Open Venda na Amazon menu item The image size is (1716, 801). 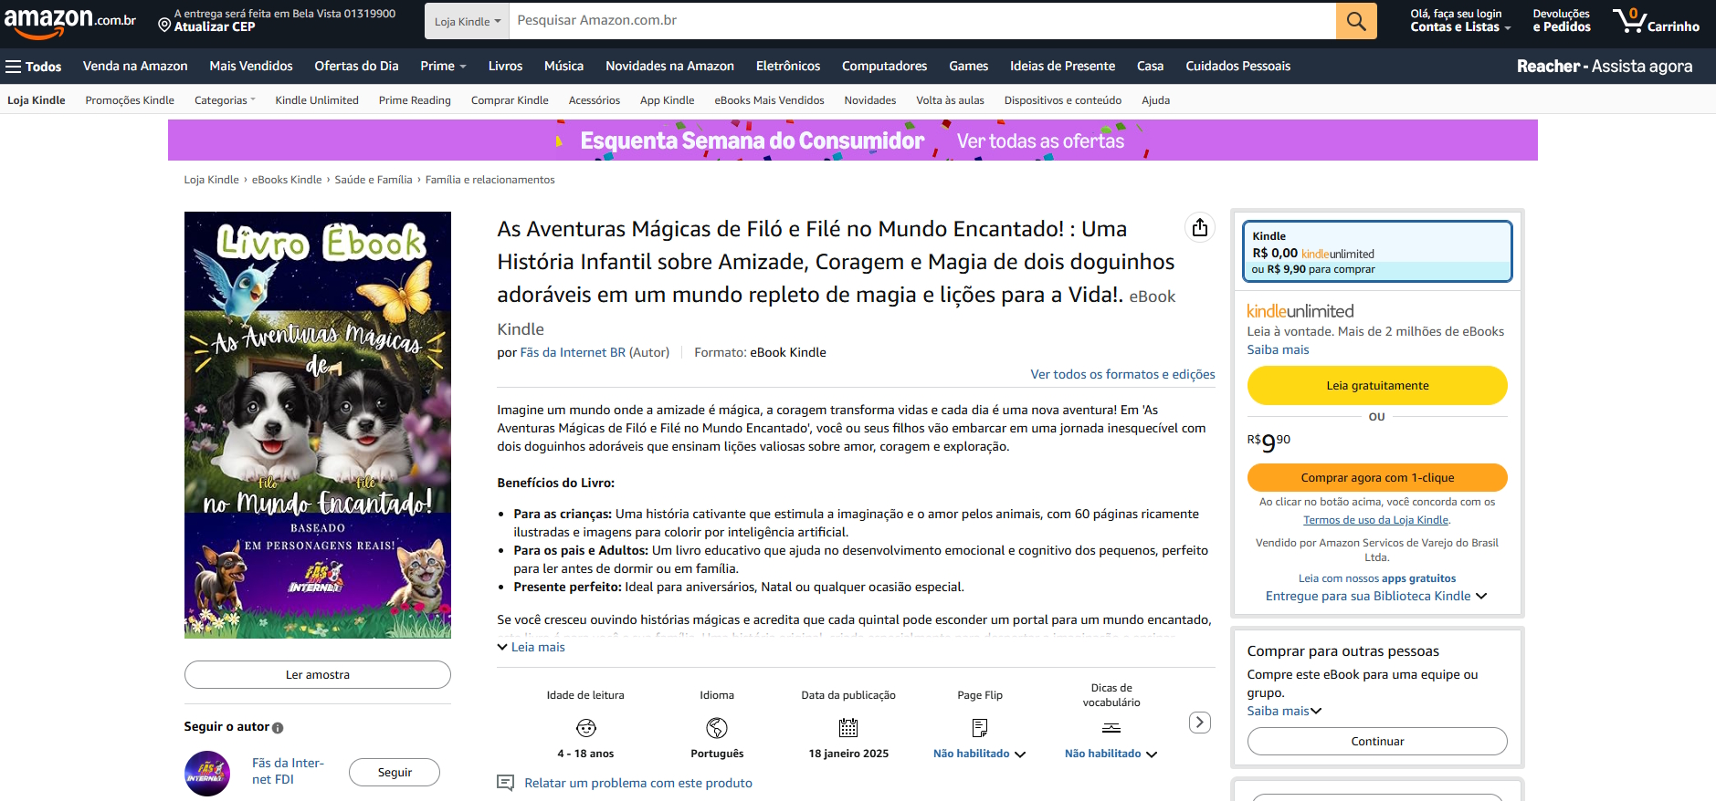[135, 67]
